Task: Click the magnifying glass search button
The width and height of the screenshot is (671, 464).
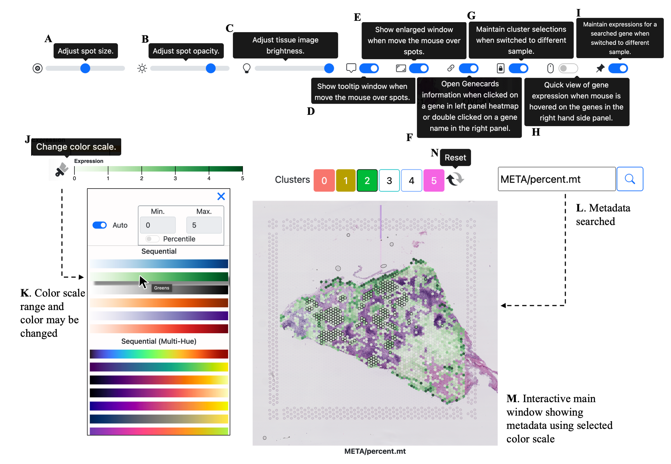Action: tap(630, 179)
